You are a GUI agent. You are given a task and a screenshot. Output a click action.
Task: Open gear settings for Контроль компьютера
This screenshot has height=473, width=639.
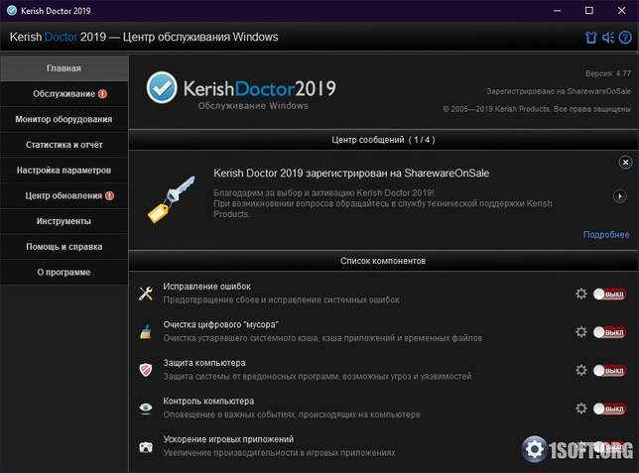pos(580,408)
